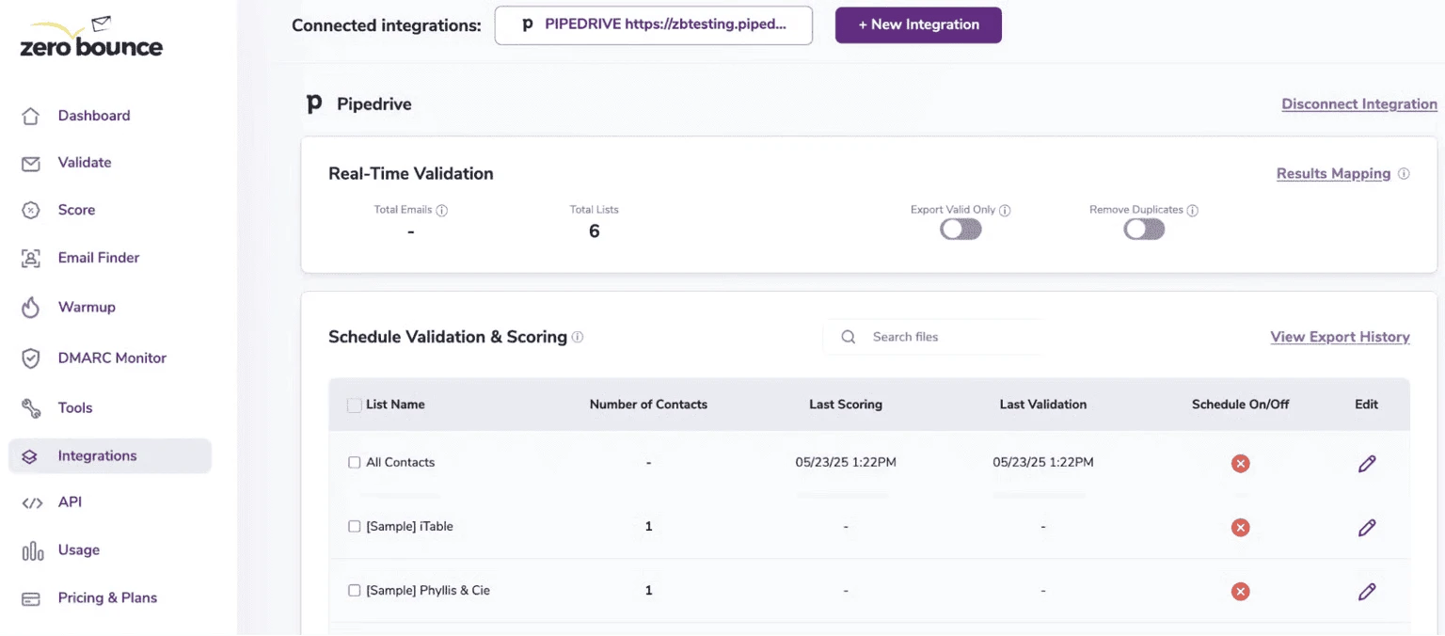Open the Validate section from sidebar
Viewport: 1445px width, 636px height.
point(85,162)
